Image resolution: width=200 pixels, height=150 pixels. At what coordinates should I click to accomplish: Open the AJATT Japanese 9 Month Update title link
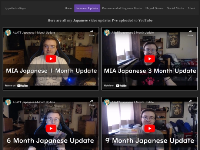click(x=133, y=102)
